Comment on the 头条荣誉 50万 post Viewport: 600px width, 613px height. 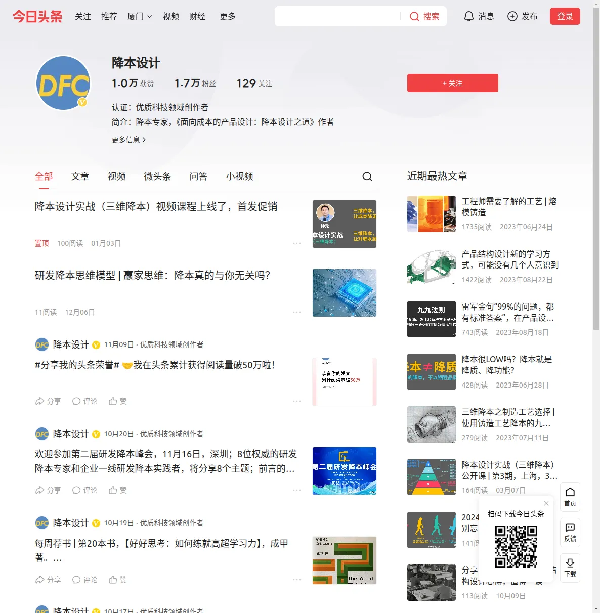[84, 401]
